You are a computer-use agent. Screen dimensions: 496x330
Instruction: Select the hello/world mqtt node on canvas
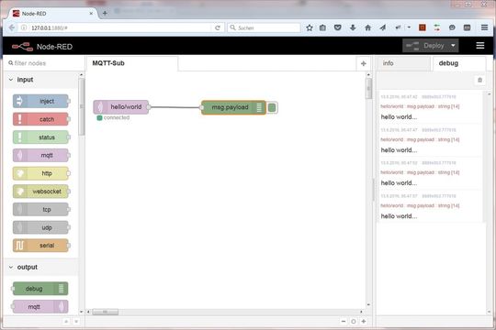121,107
